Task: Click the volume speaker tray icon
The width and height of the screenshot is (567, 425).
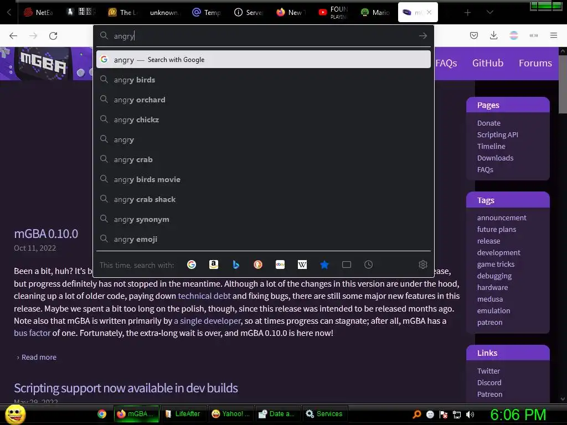Action: click(x=470, y=414)
